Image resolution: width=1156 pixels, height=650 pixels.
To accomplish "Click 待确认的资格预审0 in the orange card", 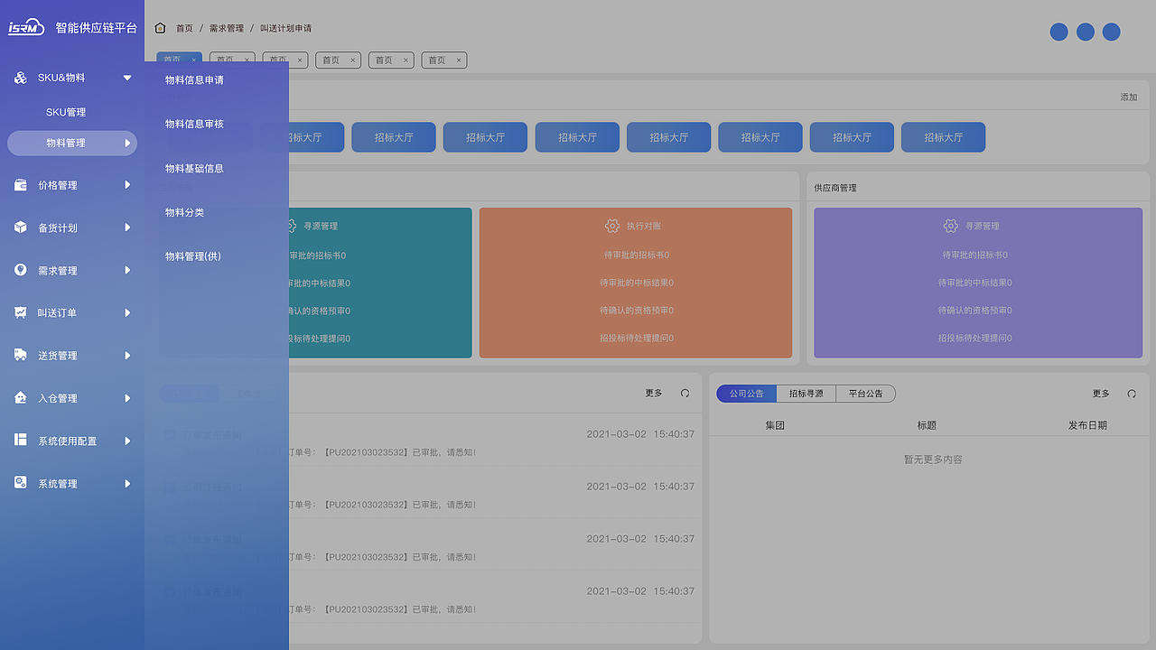I will coord(636,311).
